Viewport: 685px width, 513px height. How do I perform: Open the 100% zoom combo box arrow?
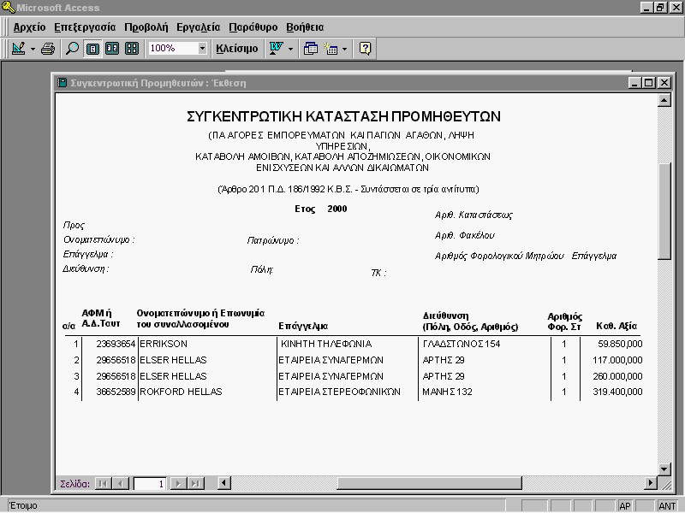click(x=202, y=48)
